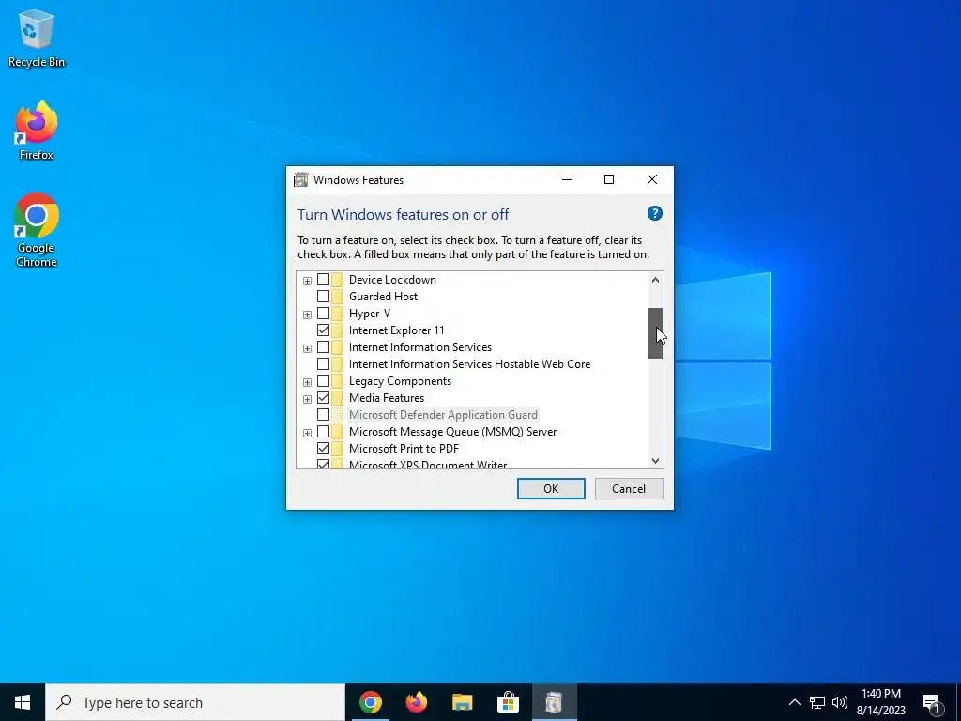
Task: Expand the Microsoft Message Queue (MSMQ) Server node
Action: tap(307, 433)
